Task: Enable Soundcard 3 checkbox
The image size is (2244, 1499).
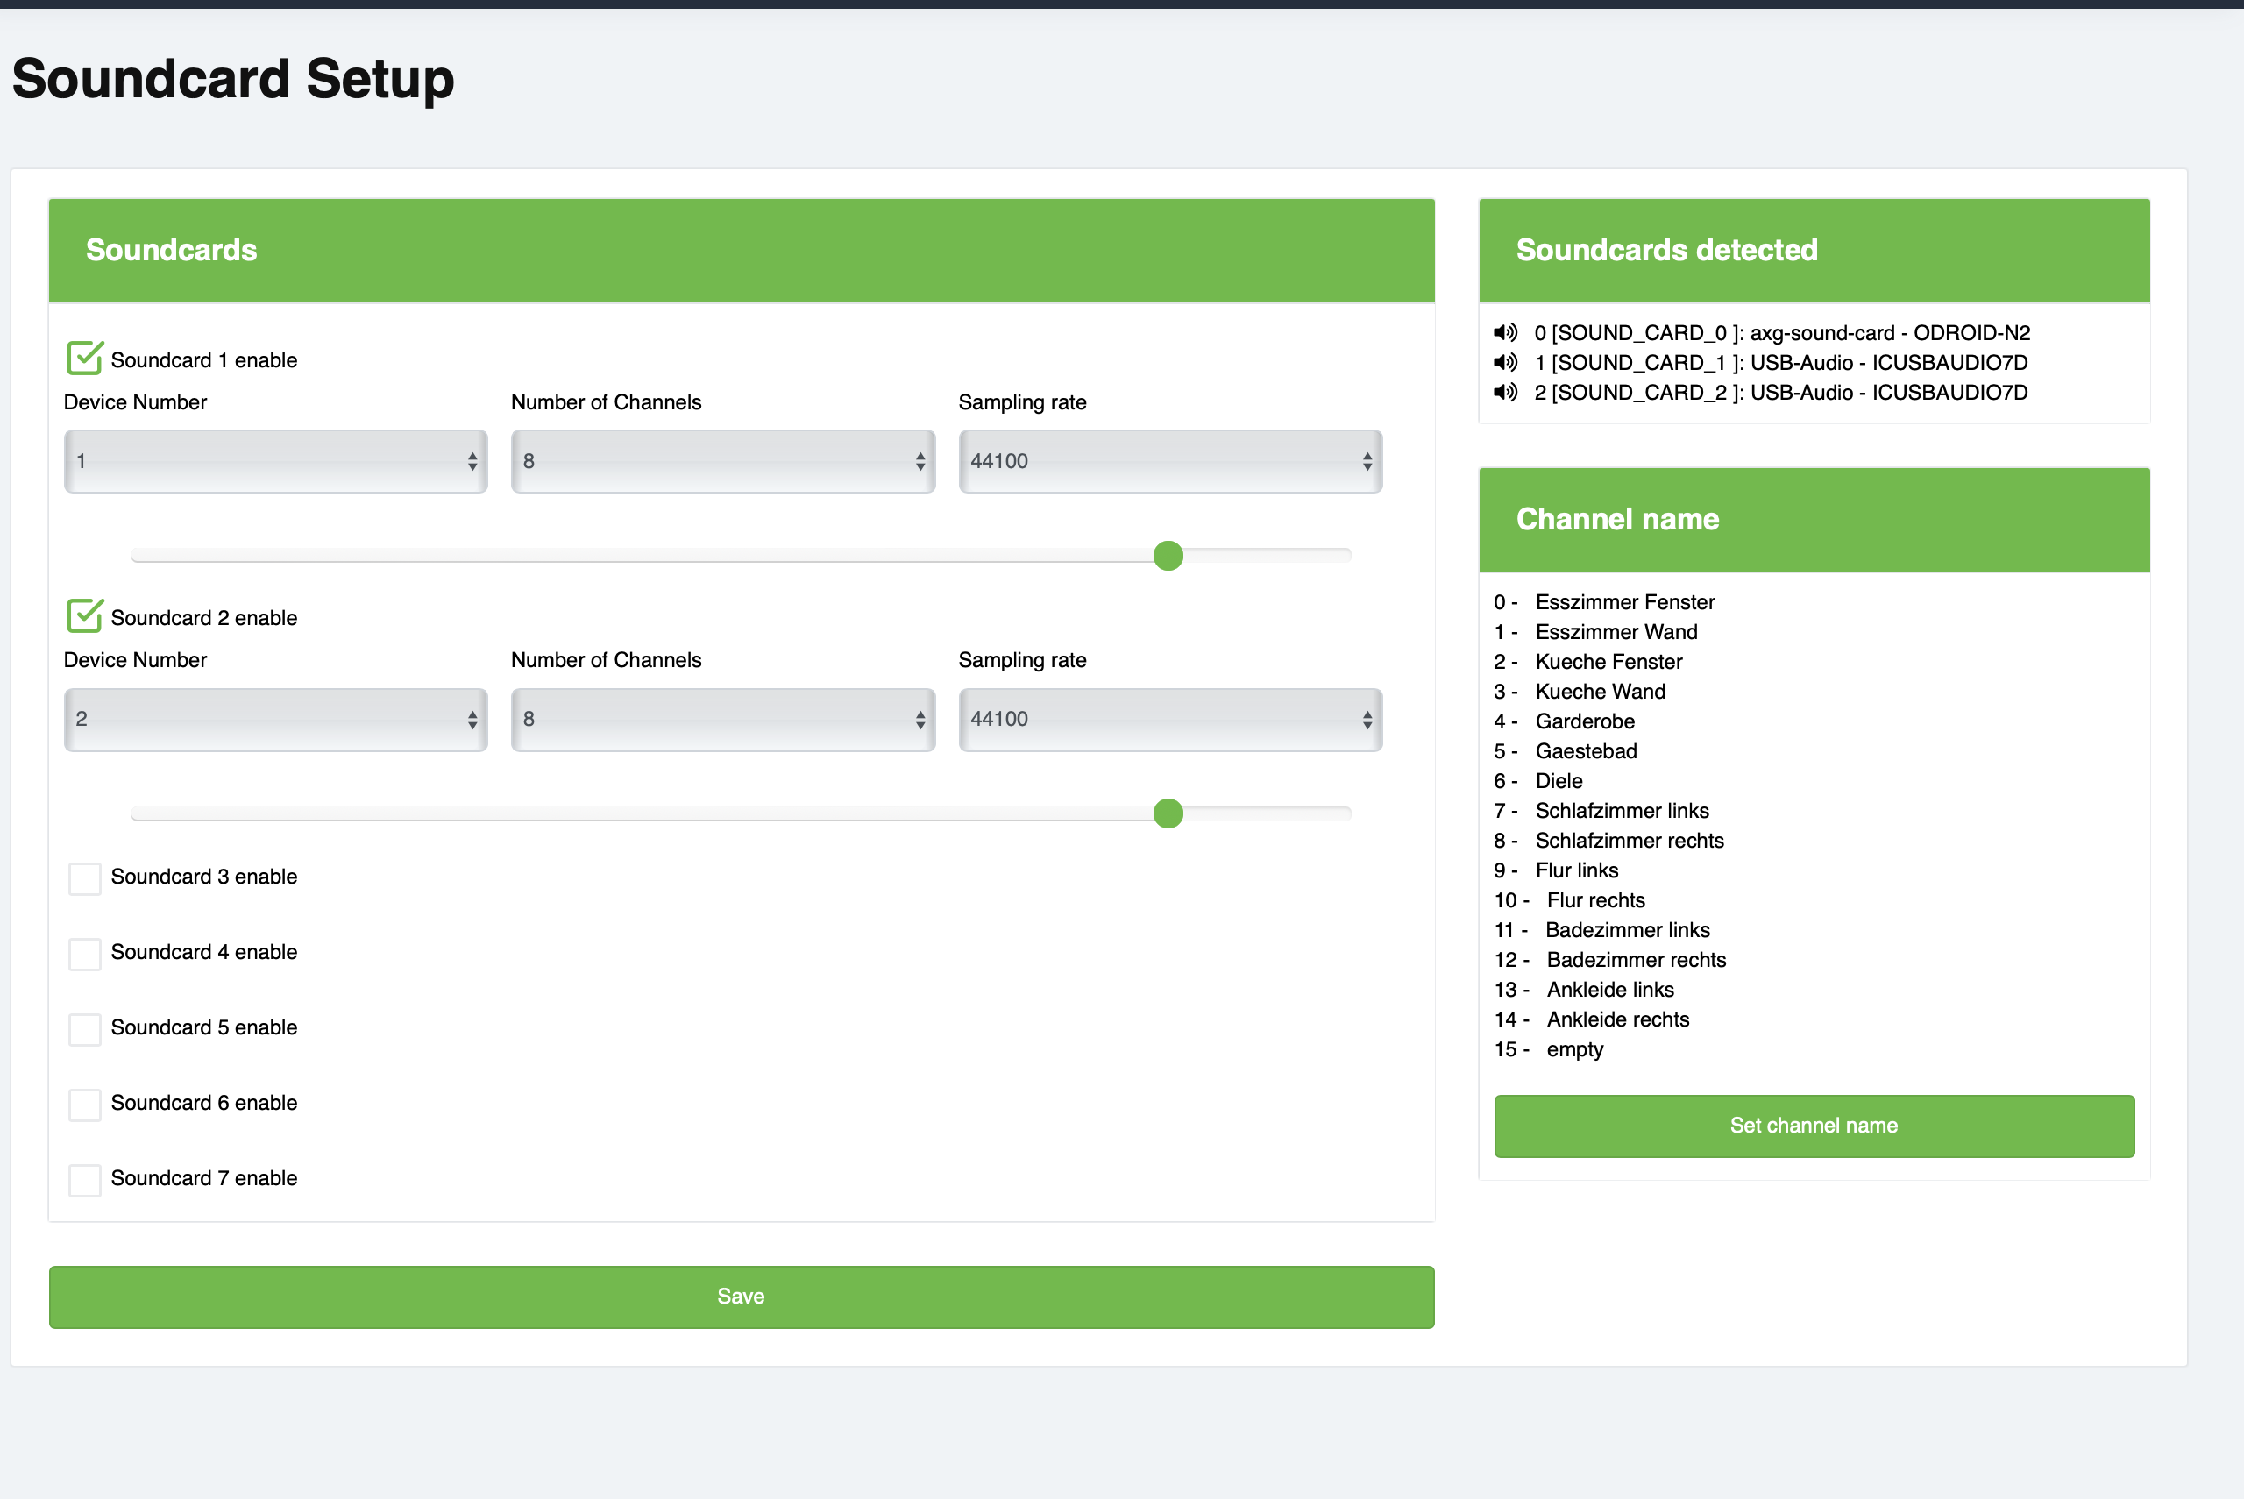Action: pos(85,877)
